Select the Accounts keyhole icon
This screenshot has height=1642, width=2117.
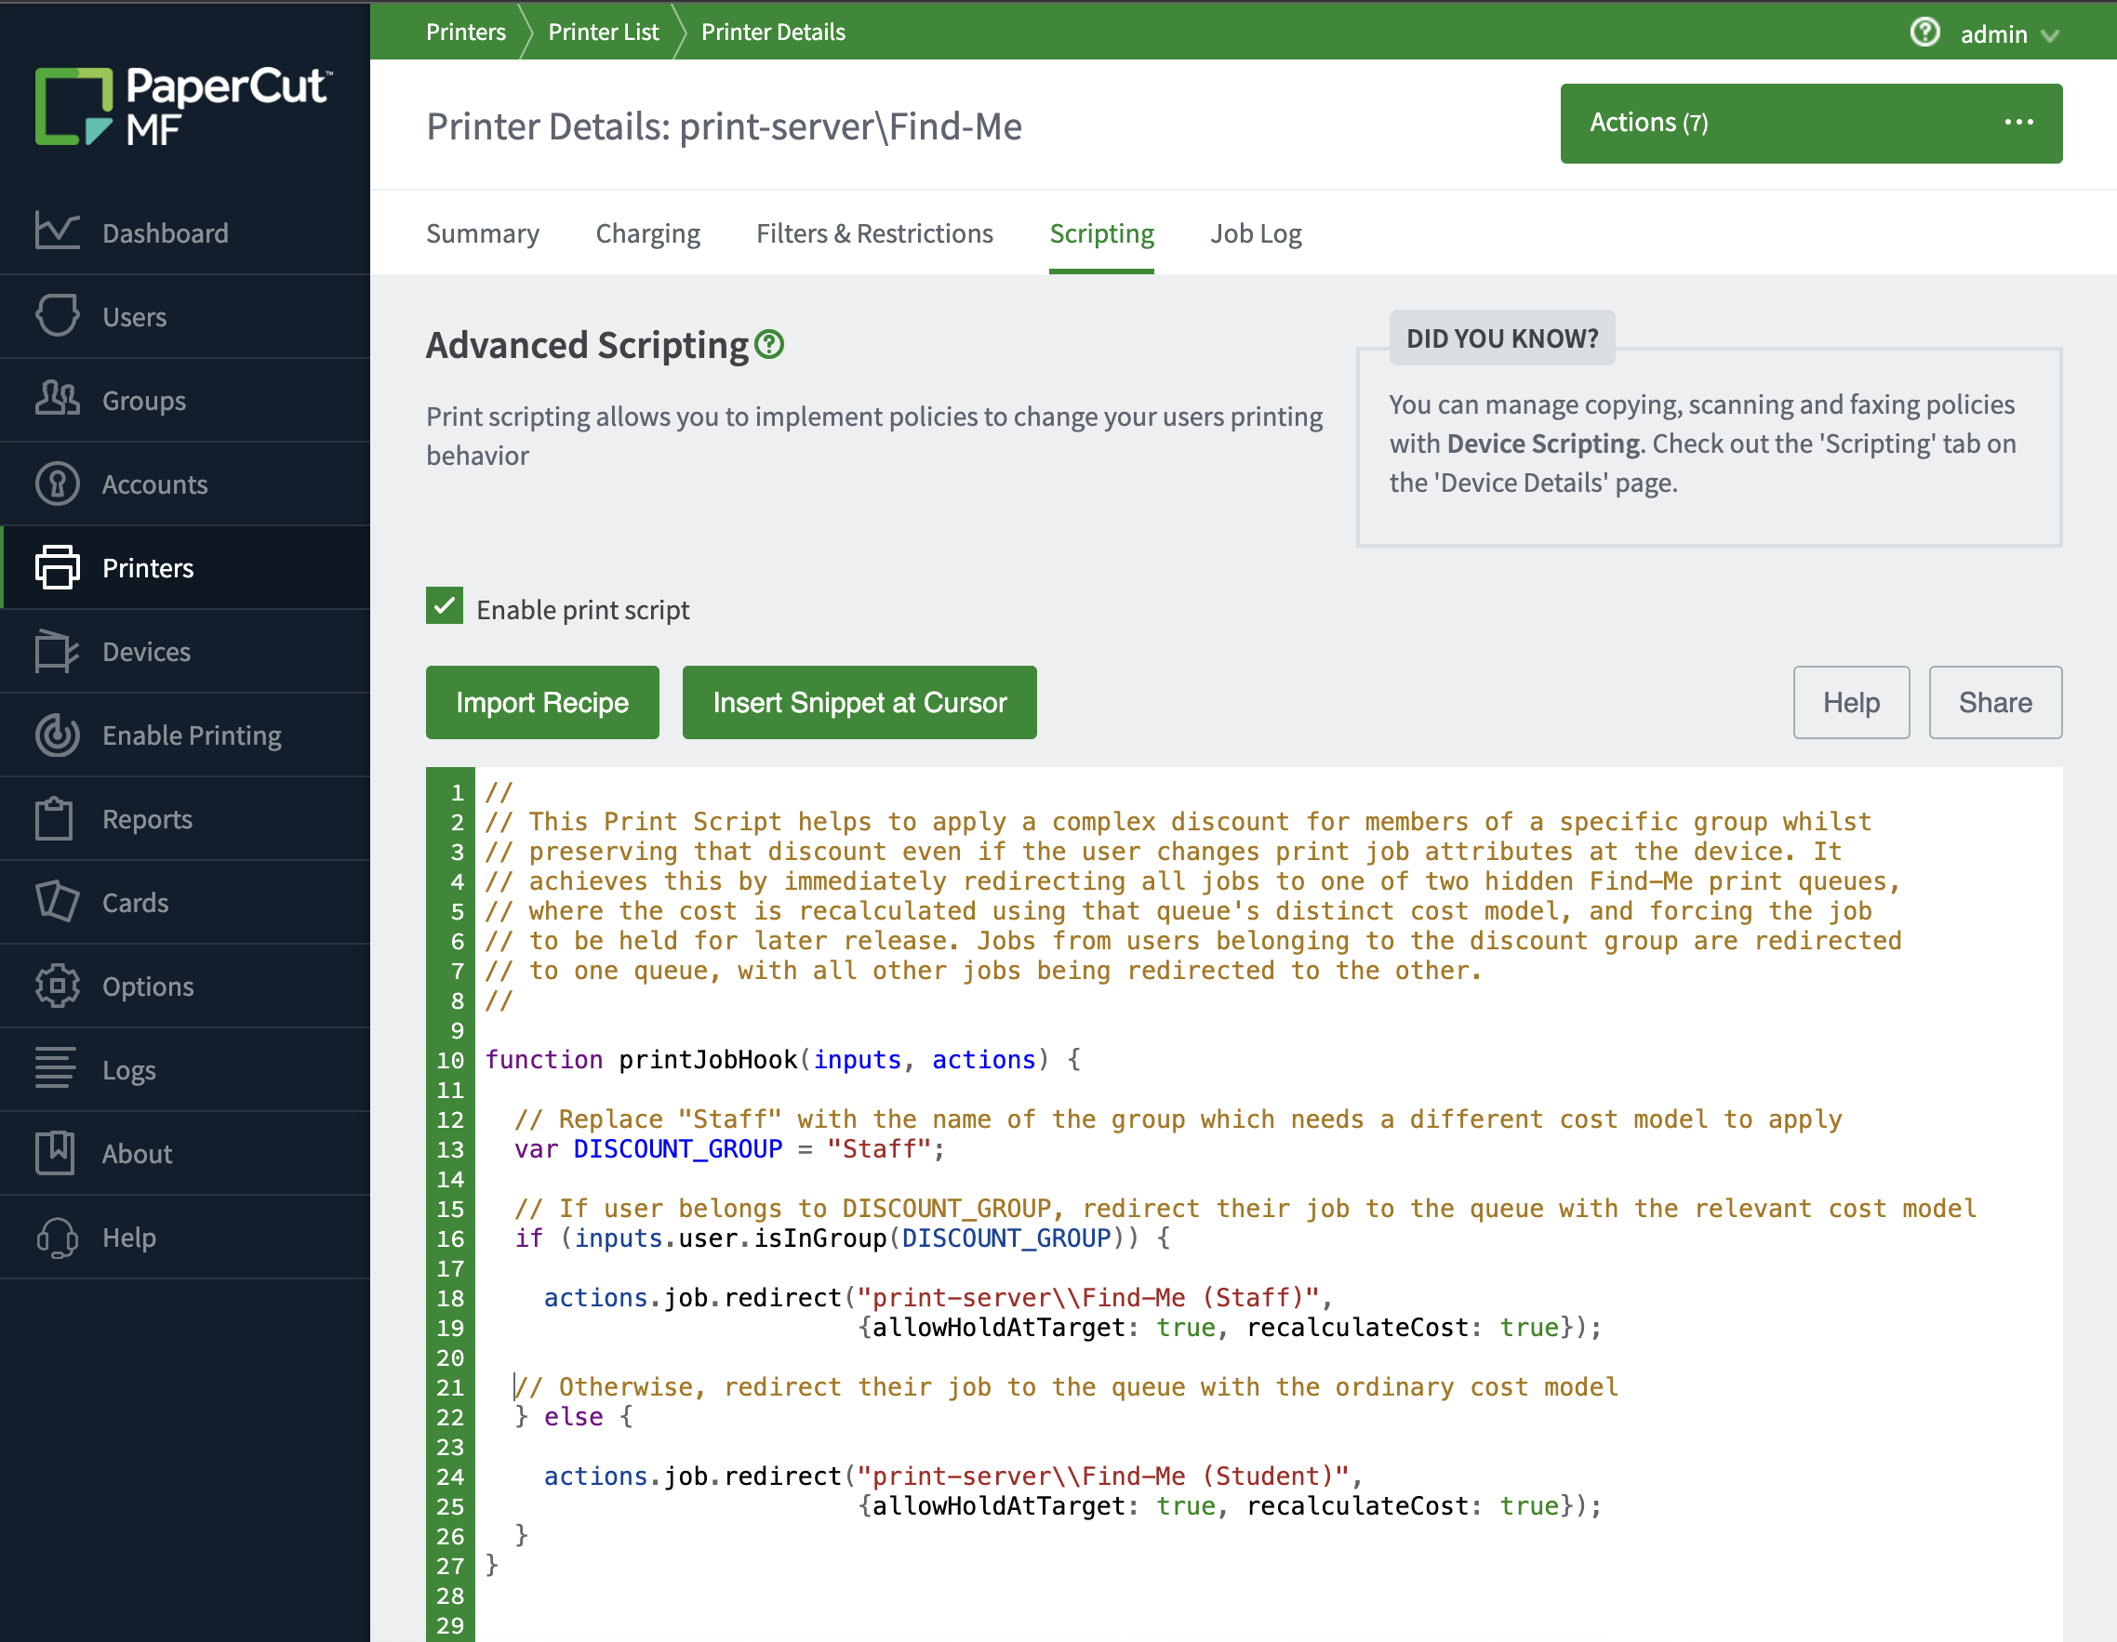(x=57, y=483)
